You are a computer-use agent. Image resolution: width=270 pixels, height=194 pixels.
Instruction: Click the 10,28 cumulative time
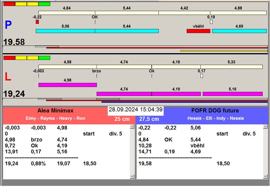tap(145, 146)
